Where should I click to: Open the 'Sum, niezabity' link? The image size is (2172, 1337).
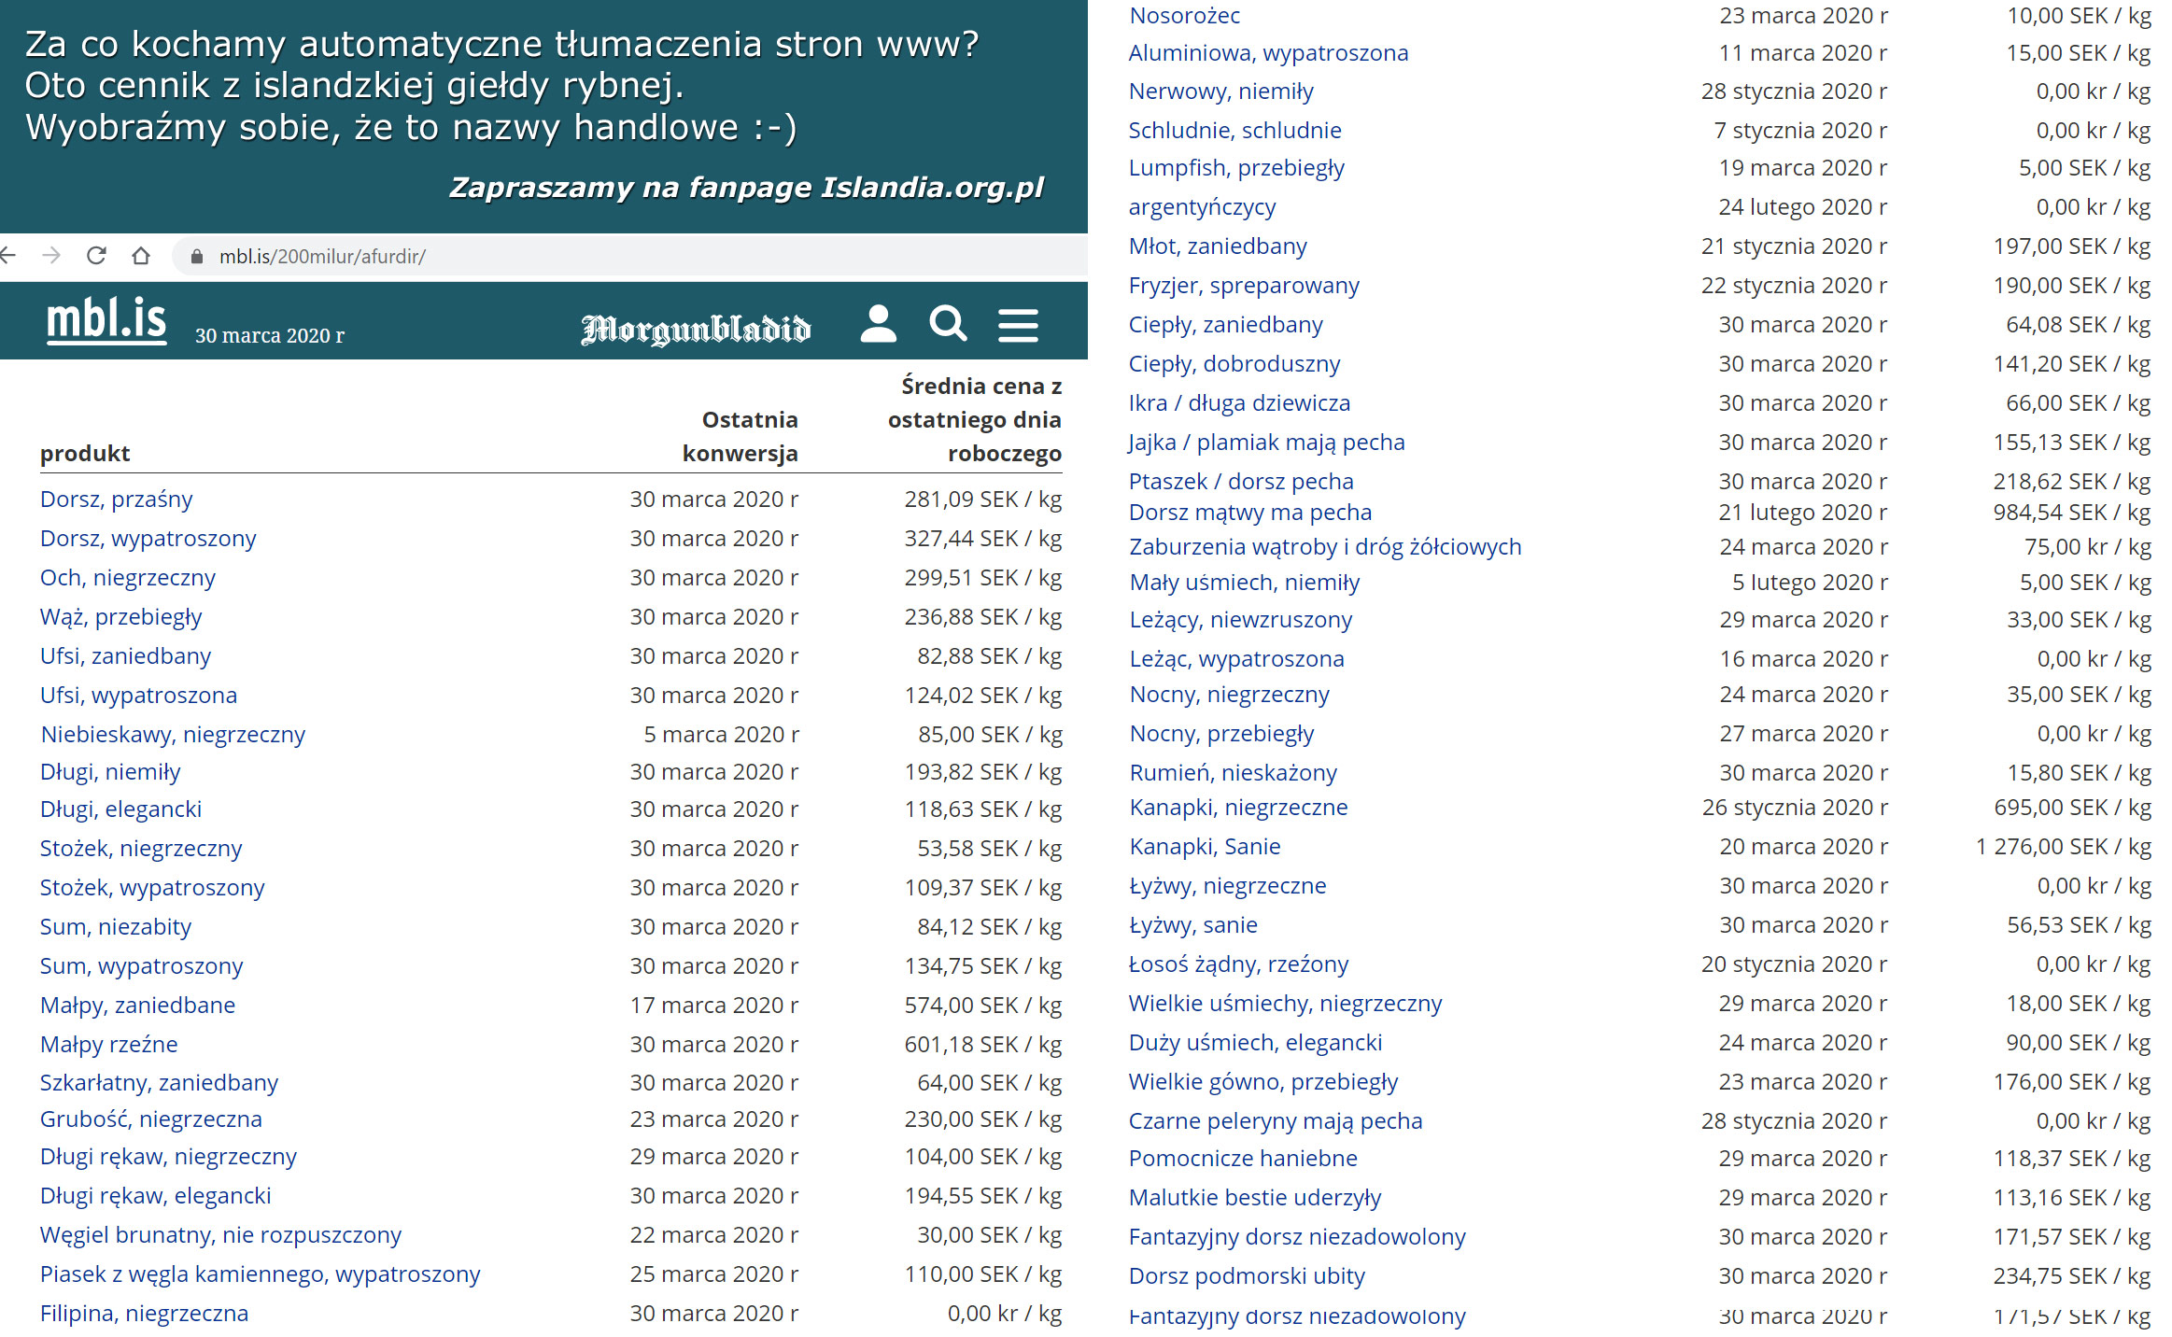tap(116, 927)
